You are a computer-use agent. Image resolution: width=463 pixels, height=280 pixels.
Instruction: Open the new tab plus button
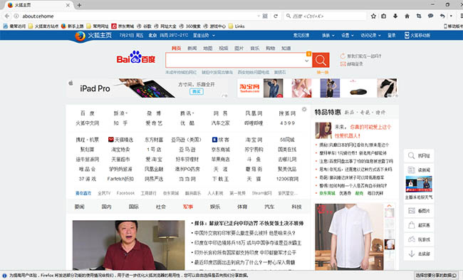[79, 5]
